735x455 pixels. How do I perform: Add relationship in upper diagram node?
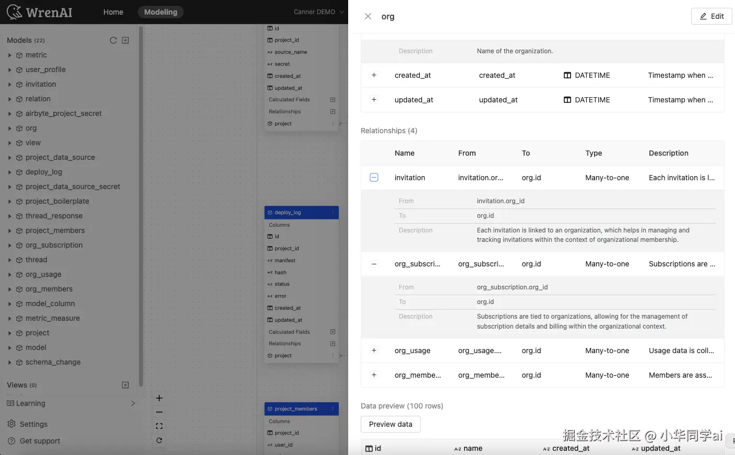[x=333, y=112]
